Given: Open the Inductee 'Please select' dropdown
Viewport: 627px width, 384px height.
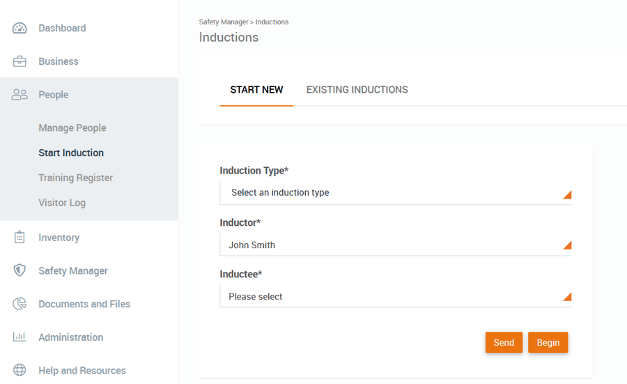Looking at the screenshot, I should (x=395, y=297).
